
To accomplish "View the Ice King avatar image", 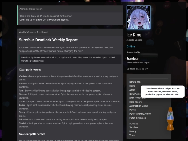I will coord(139,17).
